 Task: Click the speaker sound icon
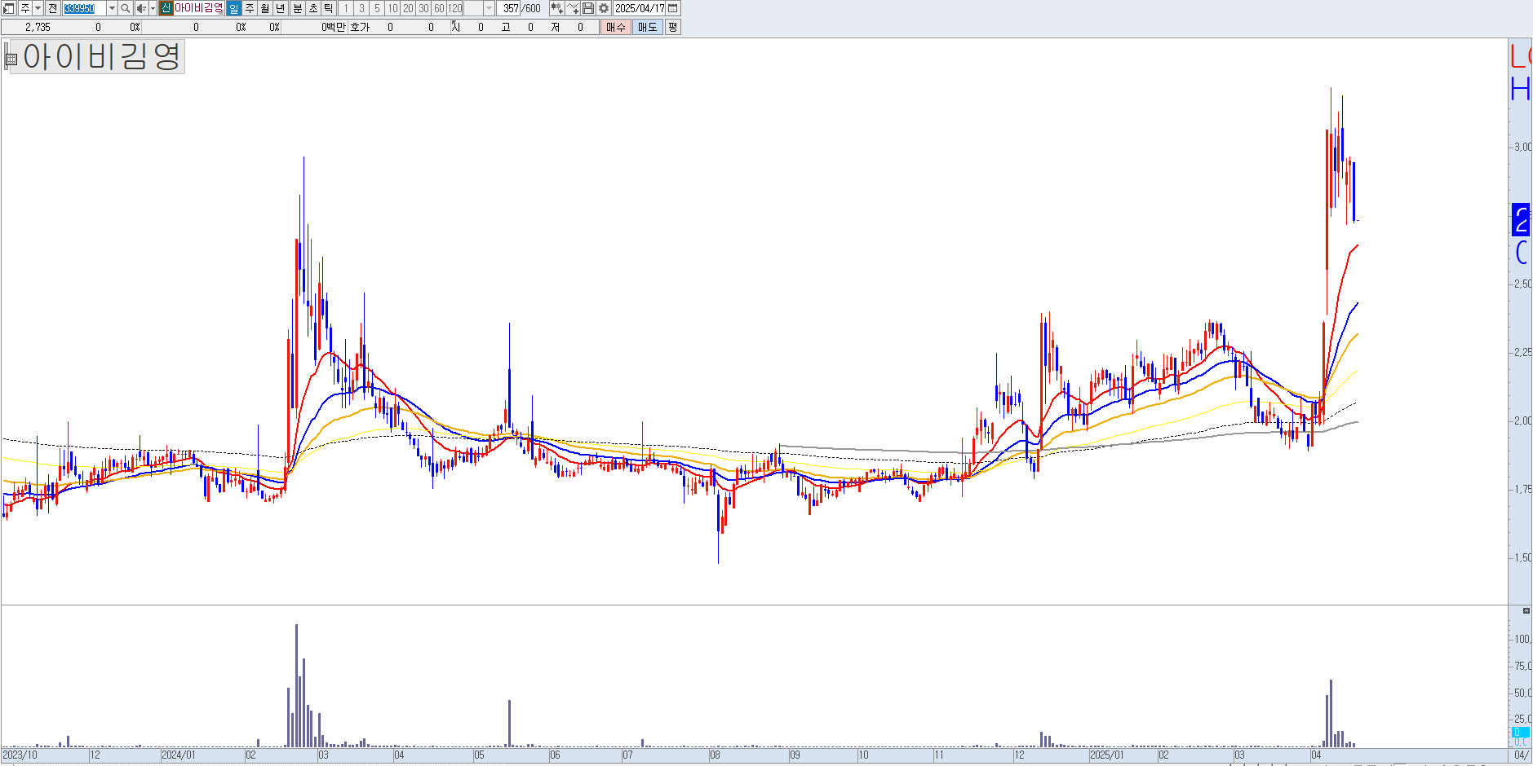(141, 8)
